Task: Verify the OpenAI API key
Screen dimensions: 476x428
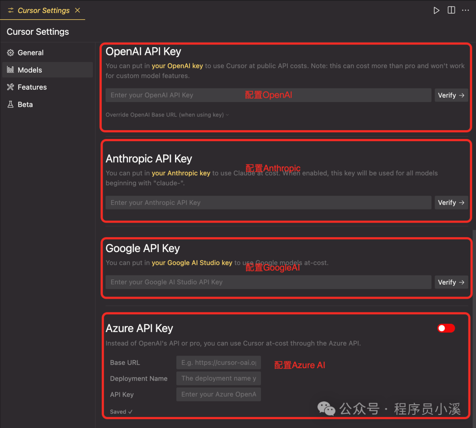Action: (x=451, y=95)
